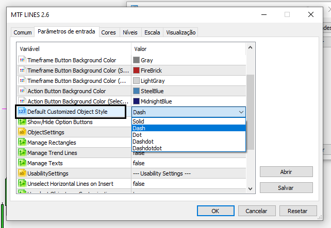Click the numeric icon beside Default Customized Object Style
Image resolution: width=331 pixels, height=228 pixels.
click(x=22, y=112)
